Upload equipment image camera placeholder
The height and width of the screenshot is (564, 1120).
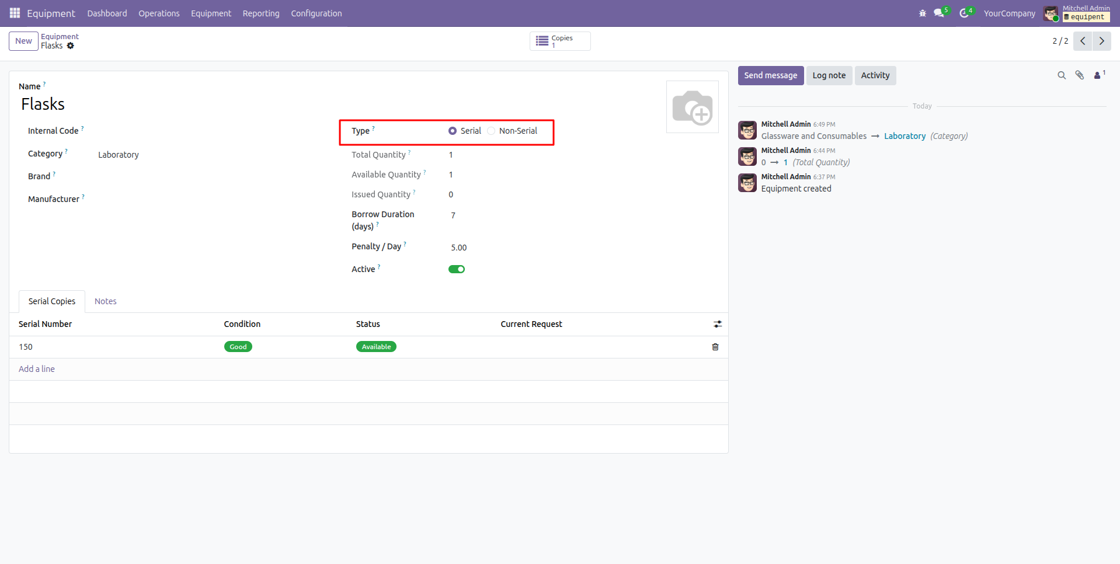tap(693, 107)
